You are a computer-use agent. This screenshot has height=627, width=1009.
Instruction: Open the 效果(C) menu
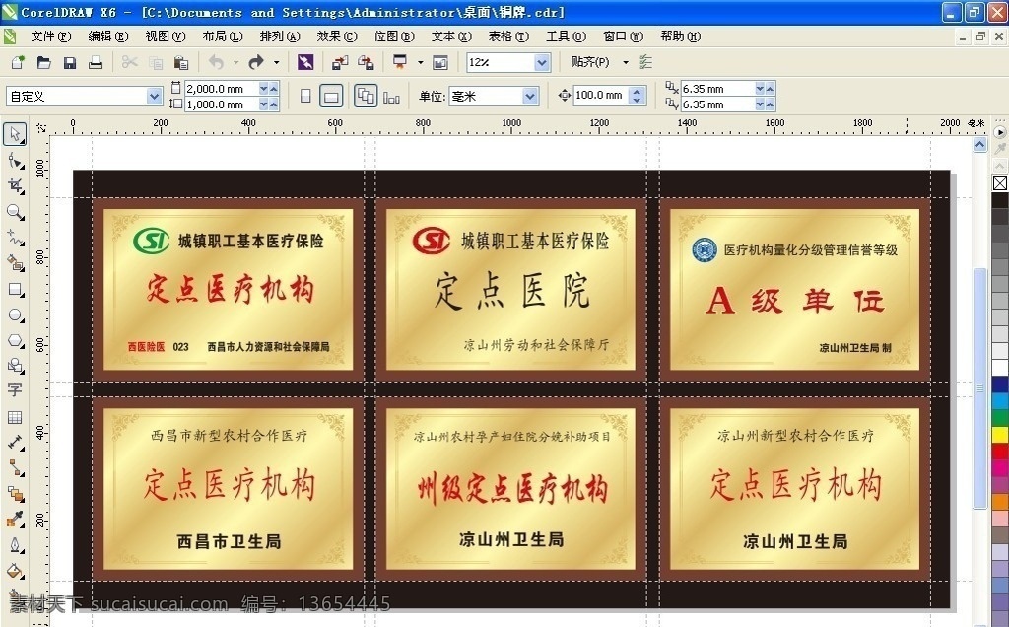pyautogui.click(x=337, y=36)
